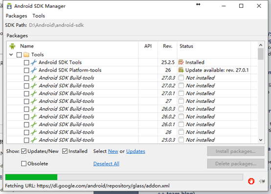The image size is (271, 194).
Task: Click the green fetching progress bar
Action: (x=31, y=177)
